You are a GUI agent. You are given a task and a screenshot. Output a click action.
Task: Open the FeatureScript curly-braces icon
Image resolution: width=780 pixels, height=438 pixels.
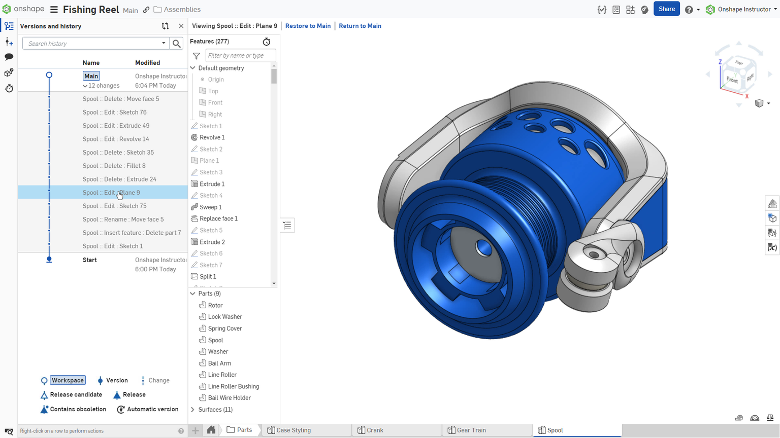[602, 9]
